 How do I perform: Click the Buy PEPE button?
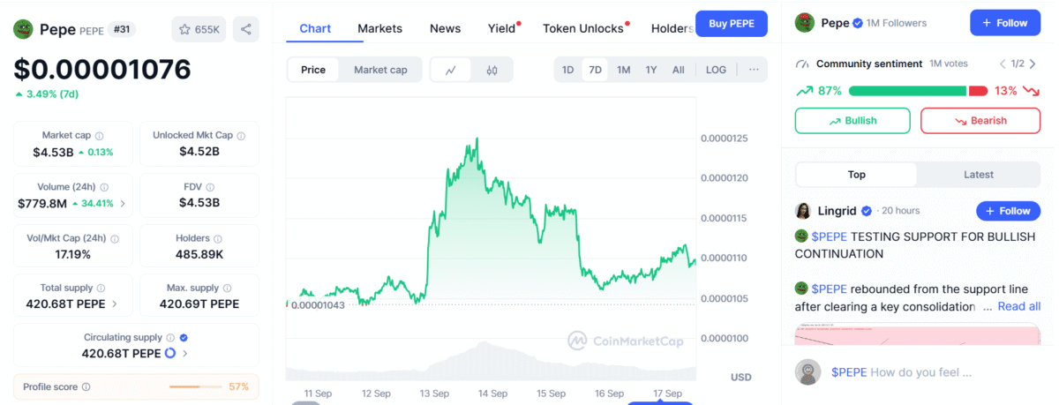pyautogui.click(x=732, y=24)
